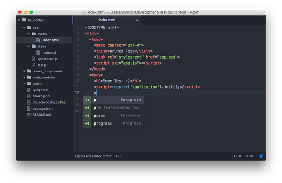Expand the public folder

pos(24,83)
